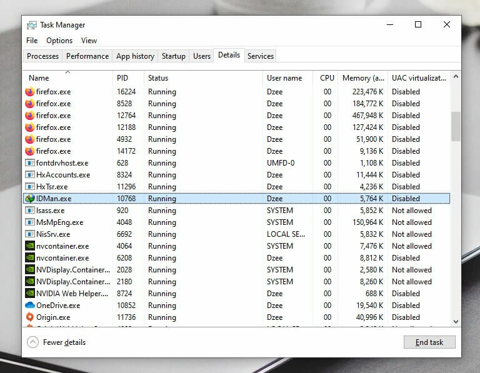This screenshot has width=480, height=373.
Task: Click the nvcontainer.exe icon for PID 4064
Action: pos(30,246)
